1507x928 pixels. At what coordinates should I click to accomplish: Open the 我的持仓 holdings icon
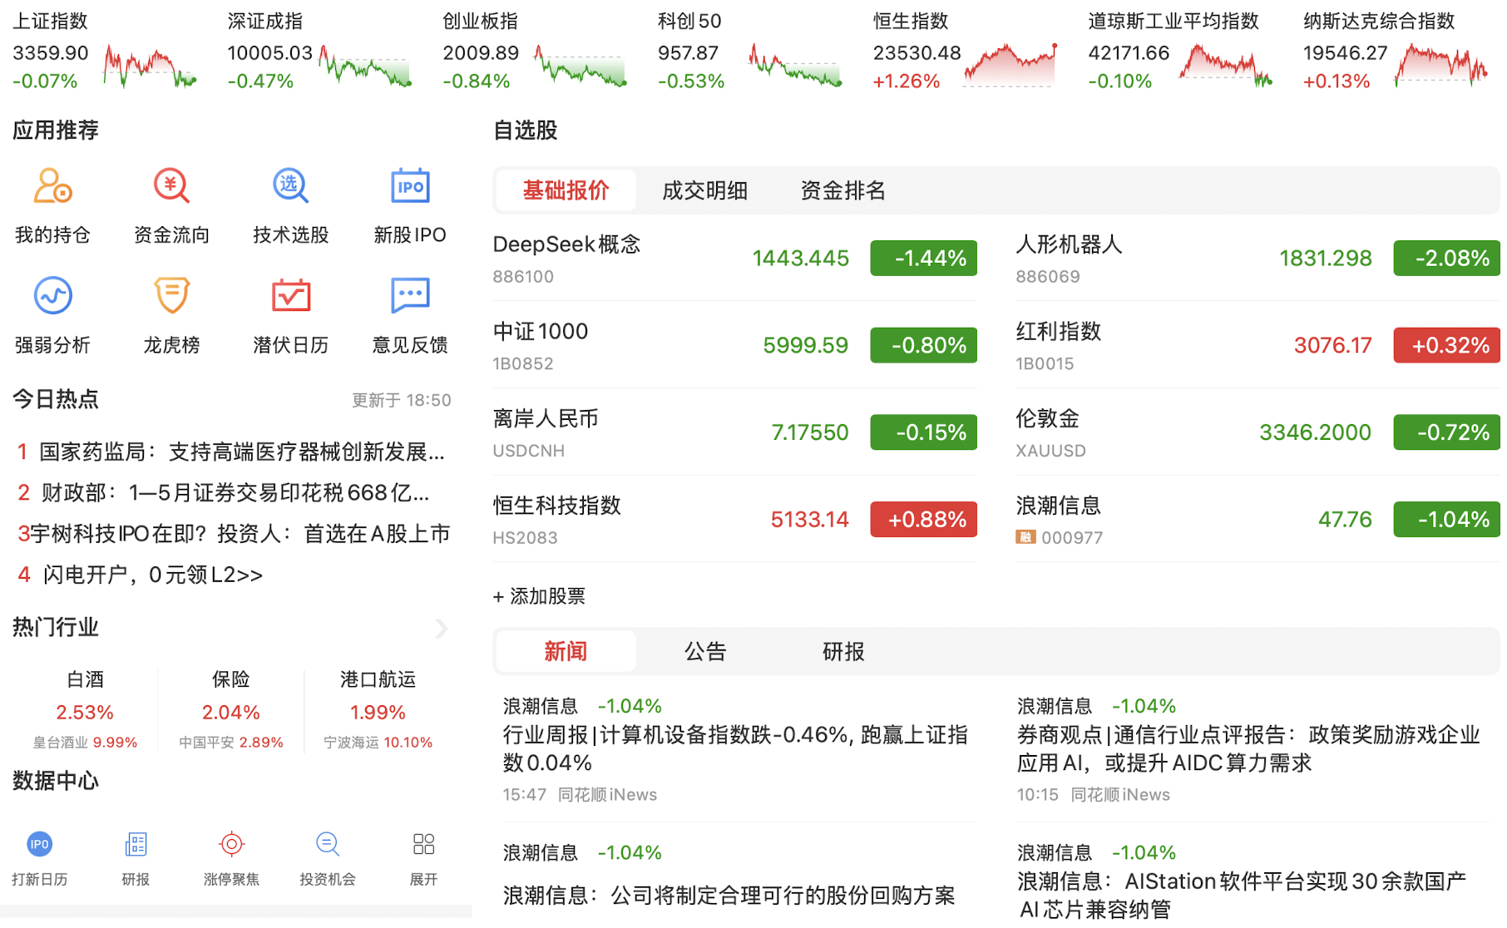[52, 186]
